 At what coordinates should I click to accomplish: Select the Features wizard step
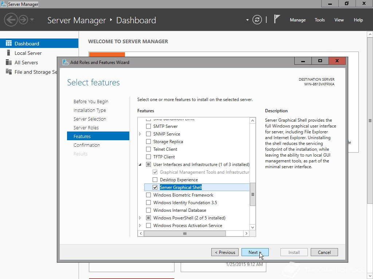(98, 136)
